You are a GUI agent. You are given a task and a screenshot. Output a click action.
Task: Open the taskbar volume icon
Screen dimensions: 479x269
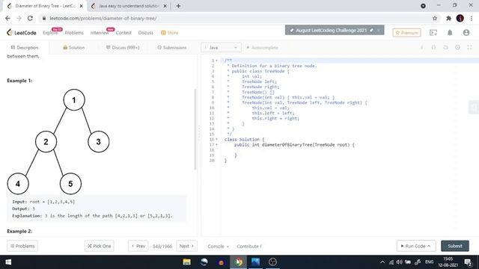pos(399,262)
